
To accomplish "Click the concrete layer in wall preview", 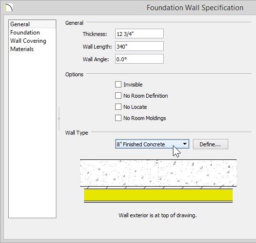I will pos(158,173).
